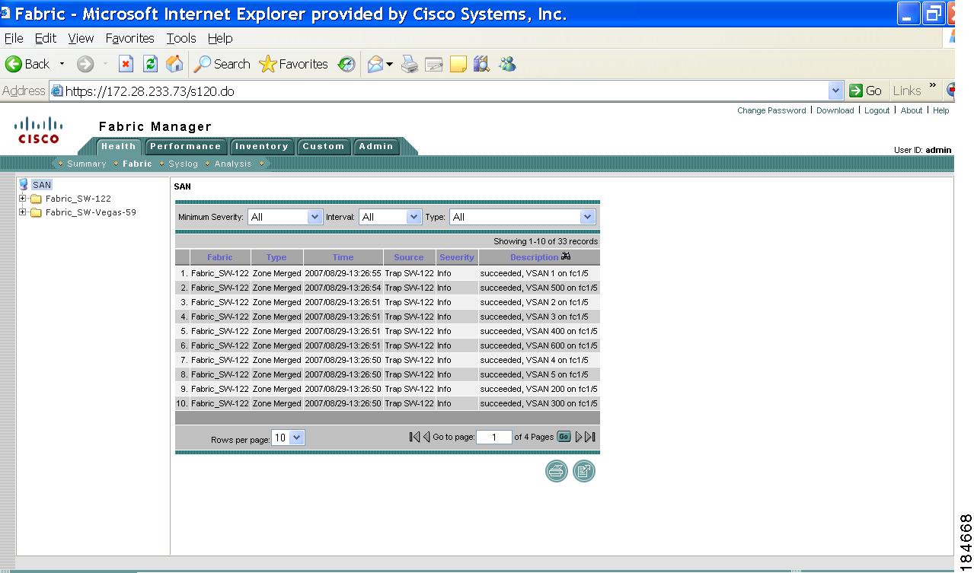Click the Logout link

[x=877, y=110]
